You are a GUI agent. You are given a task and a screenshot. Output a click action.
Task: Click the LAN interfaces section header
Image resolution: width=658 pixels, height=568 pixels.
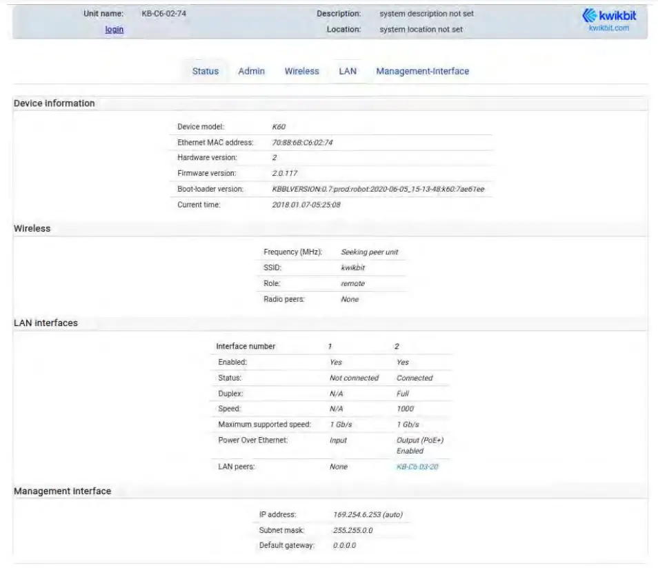pyautogui.click(x=46, y=323)
